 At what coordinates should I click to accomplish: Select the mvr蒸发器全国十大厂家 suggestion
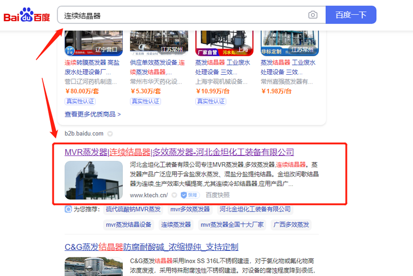click(232, 224)
